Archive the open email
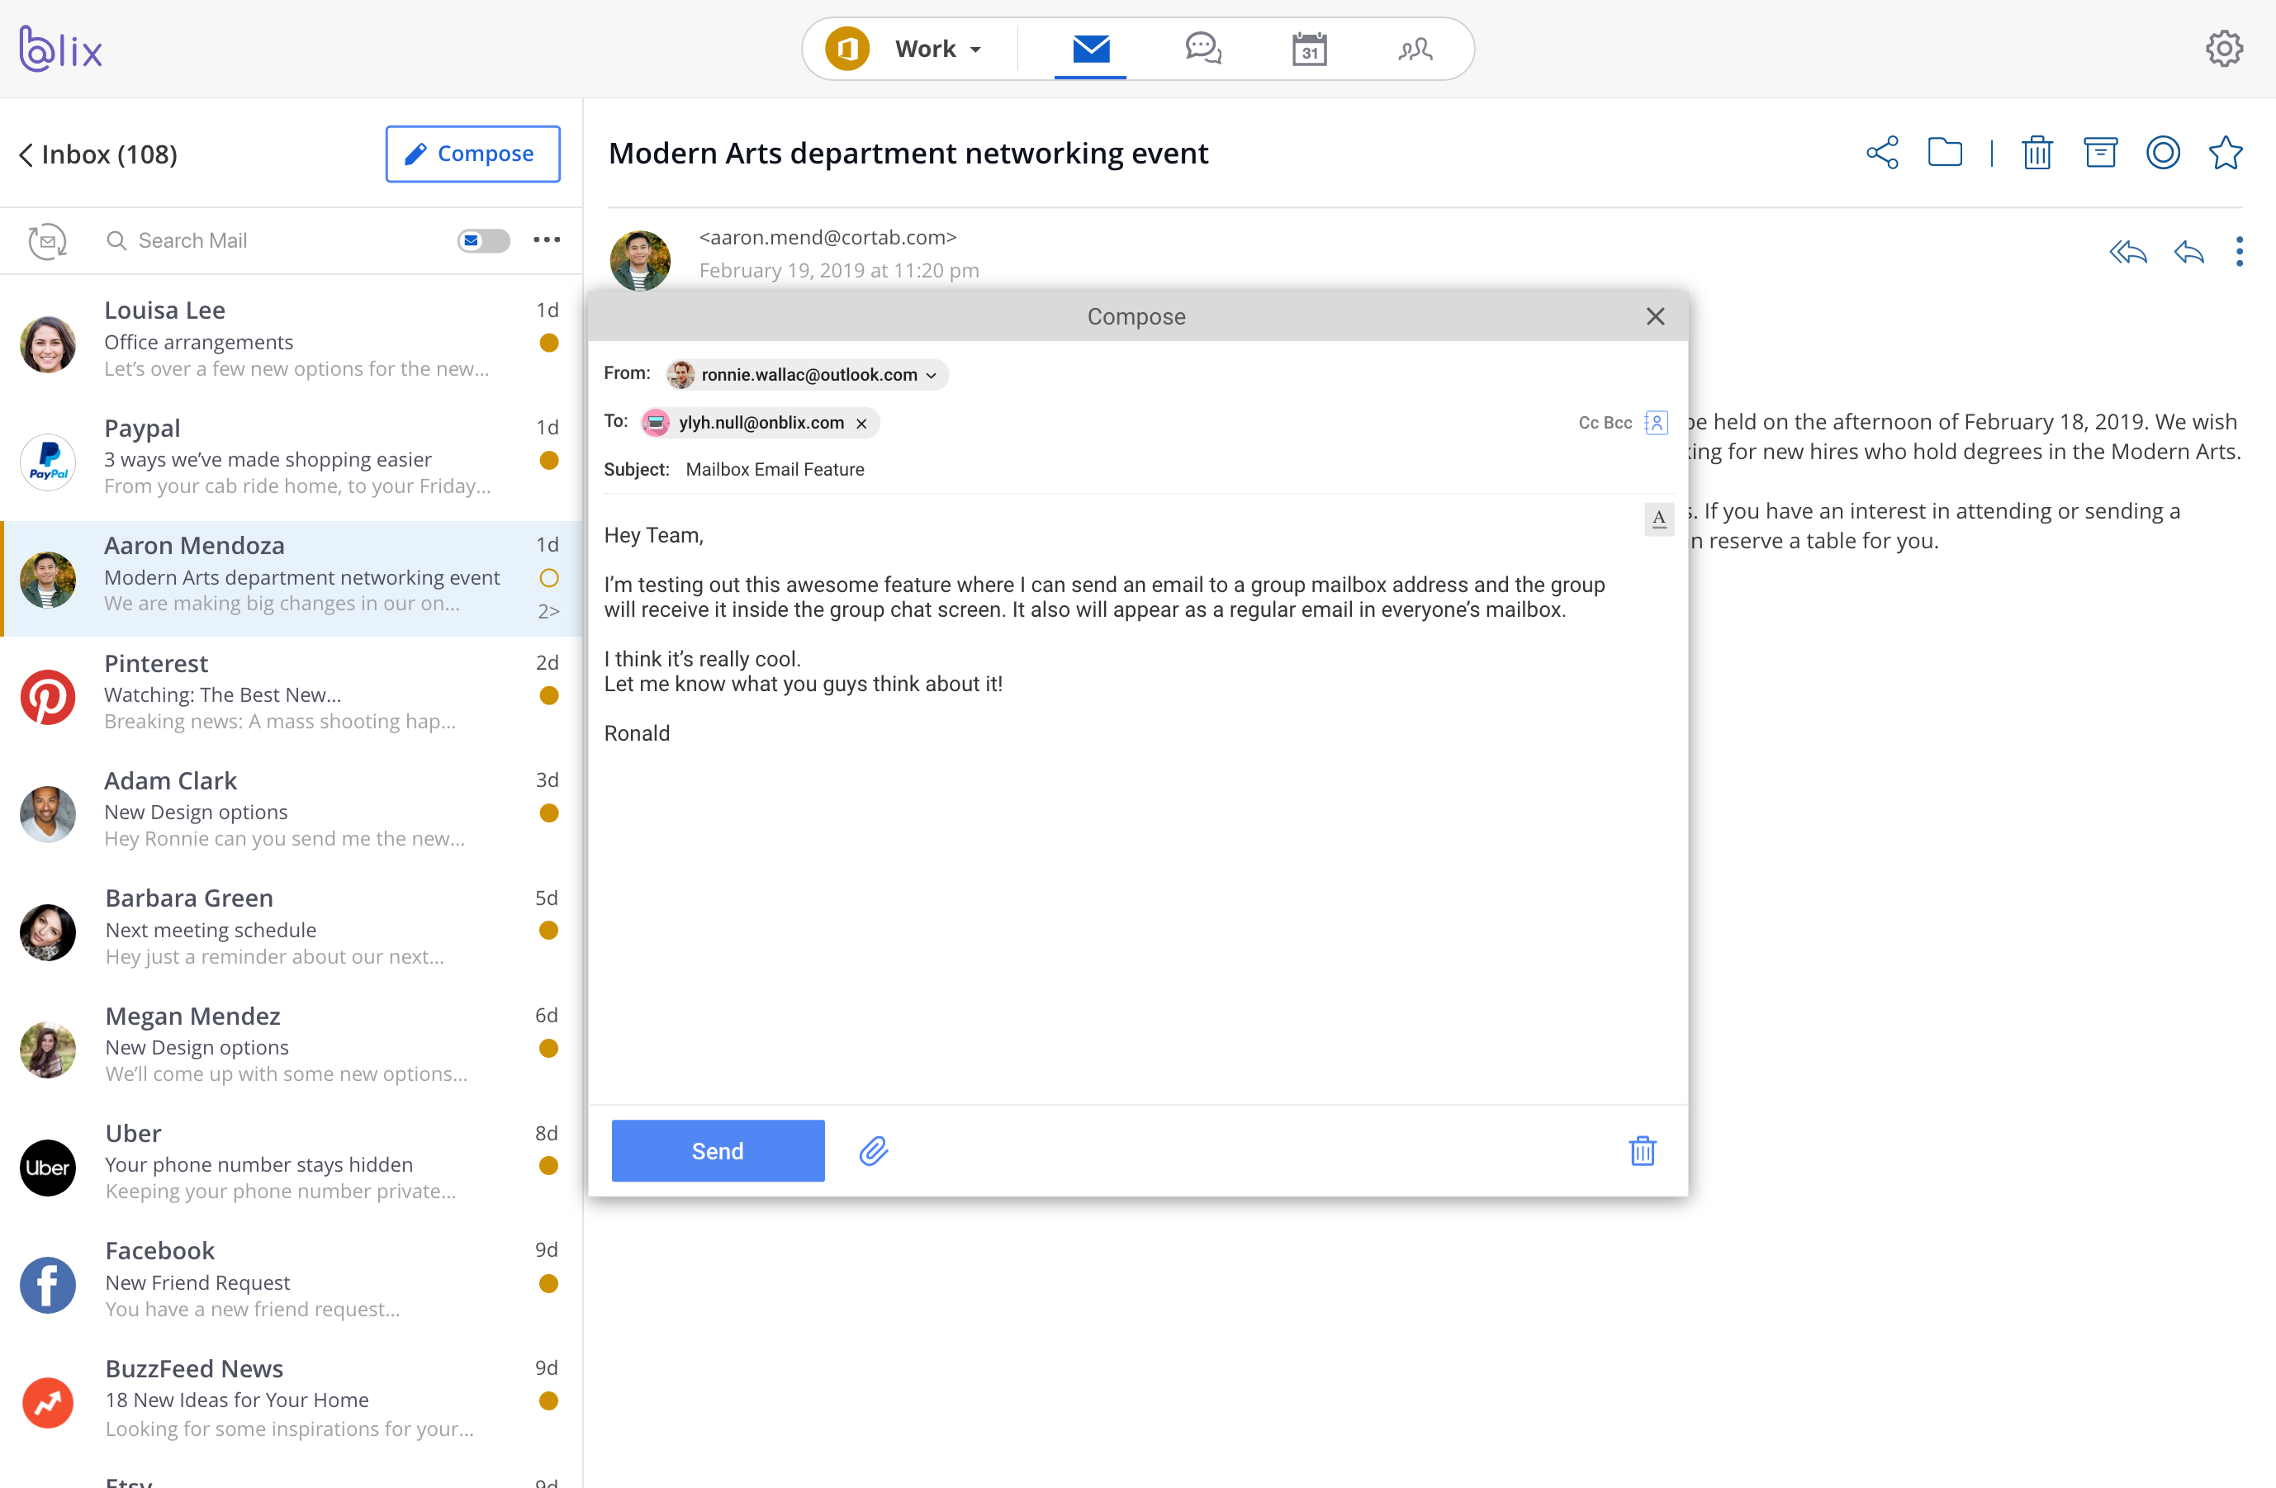 click(2100, 153)
